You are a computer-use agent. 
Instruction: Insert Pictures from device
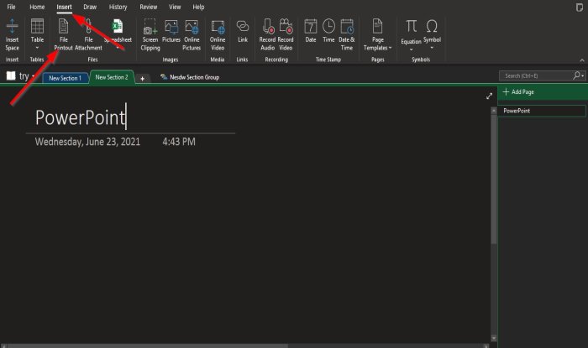click(171, 31)
